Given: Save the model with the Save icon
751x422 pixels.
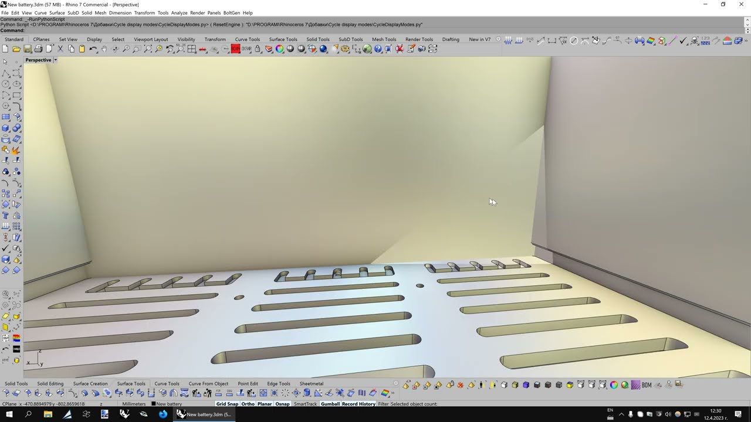Looking at the screenshot, I should click(x=28, y=49).
